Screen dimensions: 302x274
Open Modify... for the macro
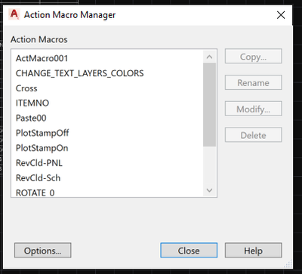pos(253,109)
